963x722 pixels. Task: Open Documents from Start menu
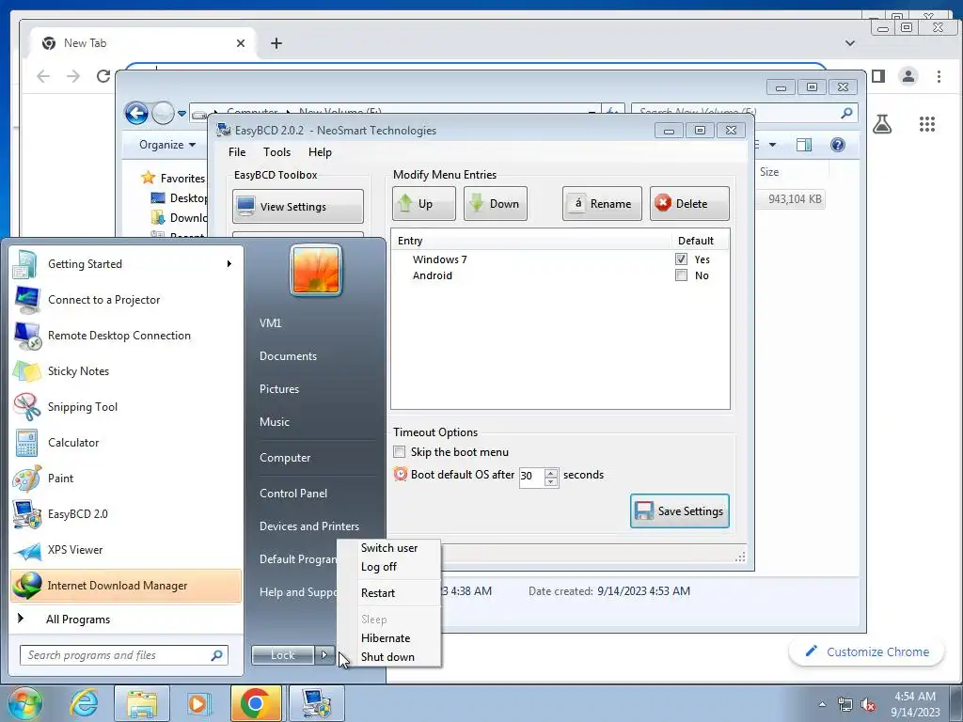[288, 356]
